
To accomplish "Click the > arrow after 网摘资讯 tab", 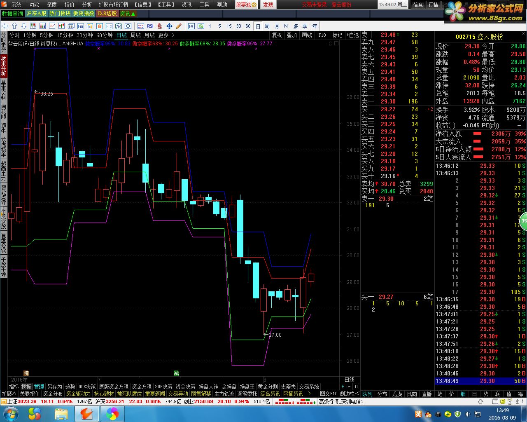I will pyautogui.click(x=310, y=394).
